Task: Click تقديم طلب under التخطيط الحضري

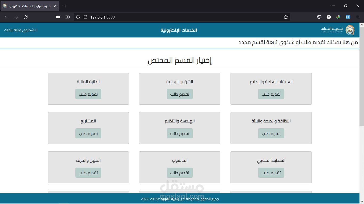Action: pyautogui.click(x=271, y=173)
